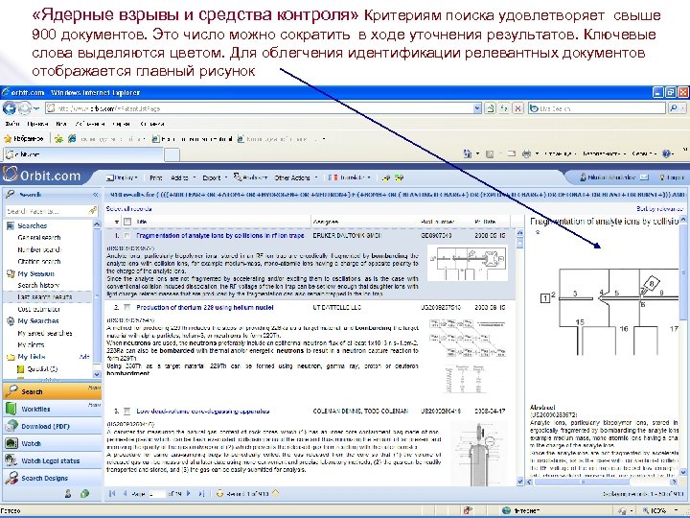
Task: Click the IE Print printer icon
Action: coord(526,153)
